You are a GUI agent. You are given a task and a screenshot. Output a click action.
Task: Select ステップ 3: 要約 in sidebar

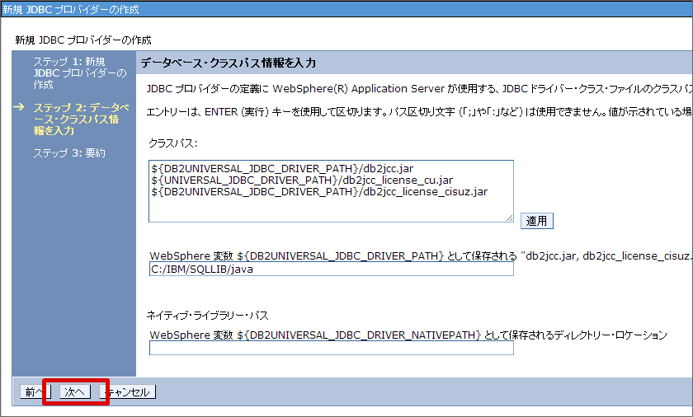tap(69, 153)
